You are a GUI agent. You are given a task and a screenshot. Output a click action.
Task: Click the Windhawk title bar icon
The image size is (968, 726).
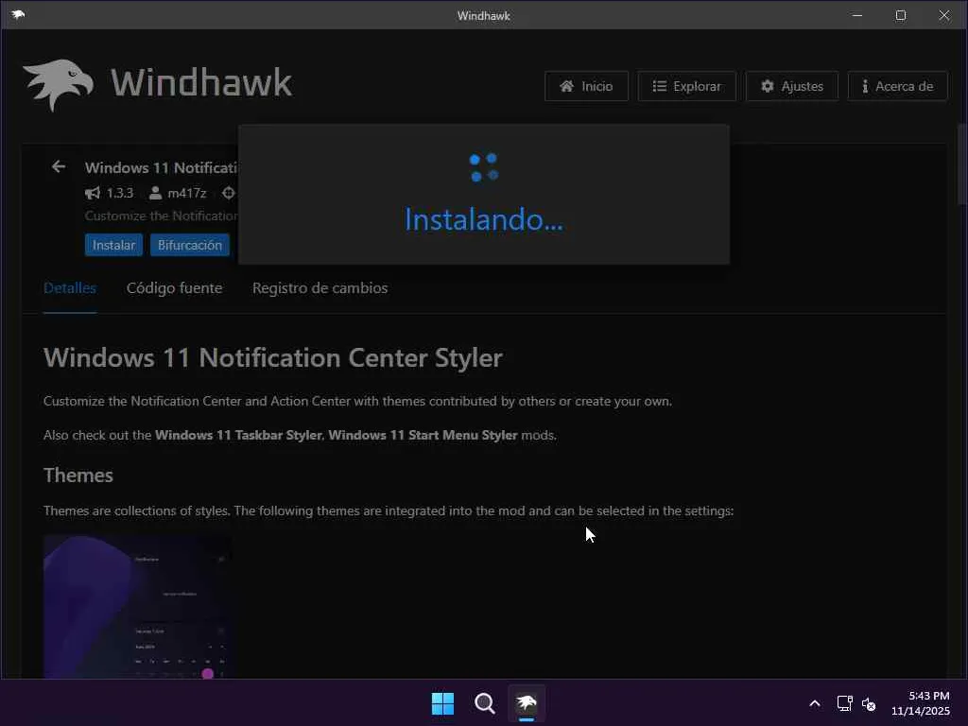pos(18,15)
